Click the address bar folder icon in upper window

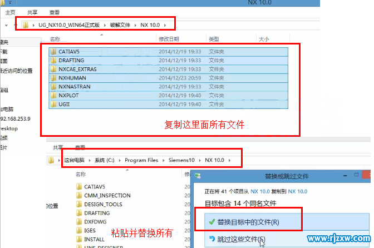tap(26, 25)
